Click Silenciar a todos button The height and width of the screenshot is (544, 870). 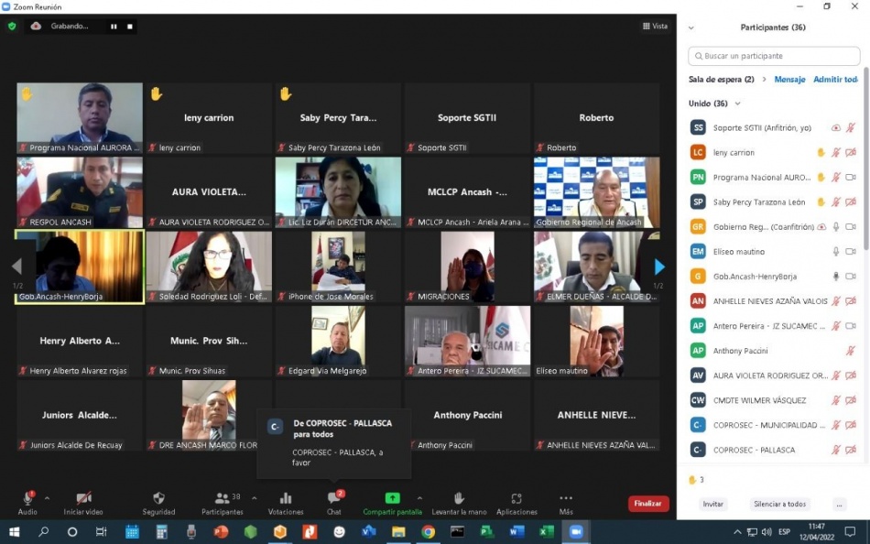[779, 505]
